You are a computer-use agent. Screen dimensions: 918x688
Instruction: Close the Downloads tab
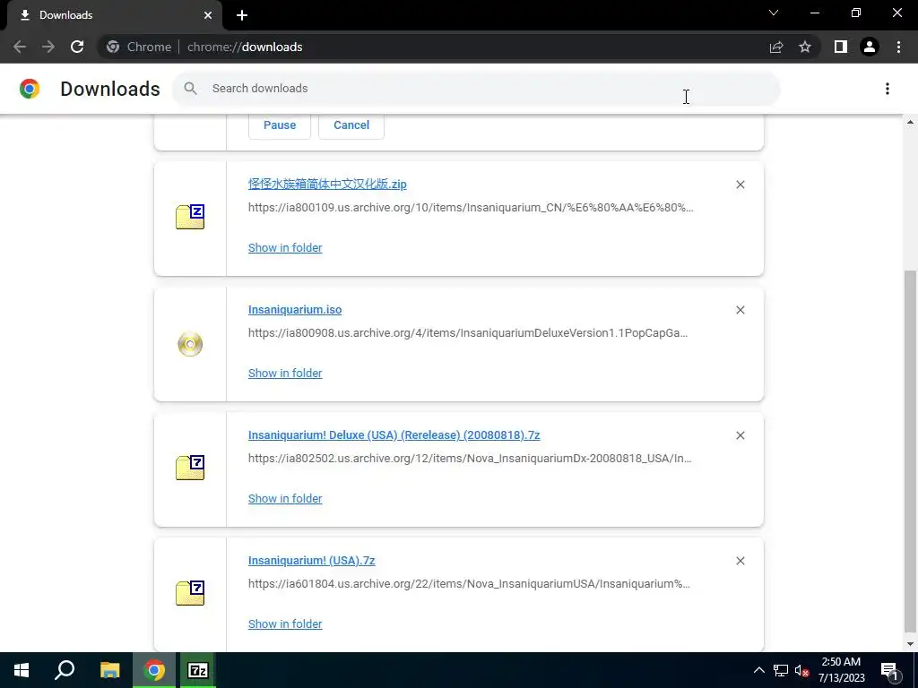point(208,15)
